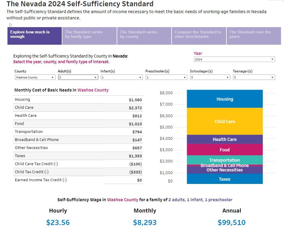Image resolution: width=284 pixels, height=231 pixels.
Task: Go to 'Compare the Standard to other benchmarks' tab
Action: [199, 36]
